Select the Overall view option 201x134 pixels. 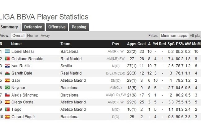click(18, 36)
